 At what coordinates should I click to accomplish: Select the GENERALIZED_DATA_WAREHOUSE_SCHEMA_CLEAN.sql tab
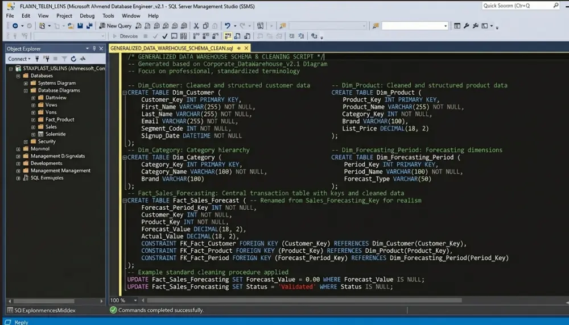tap(172, 48)
